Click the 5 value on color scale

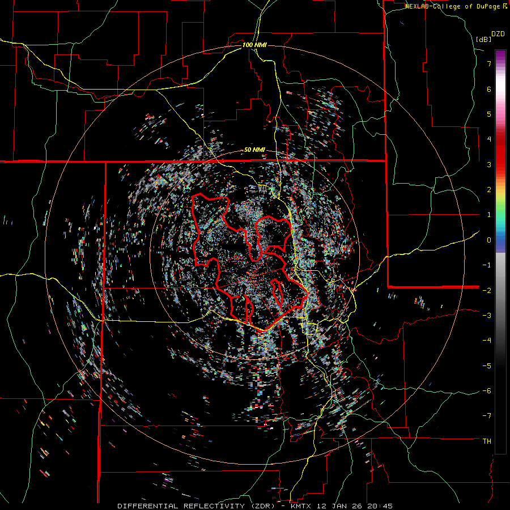[x=489, y=114]
